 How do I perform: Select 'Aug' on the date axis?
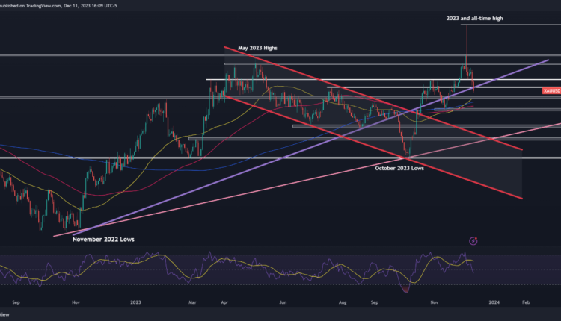point(342,303)
